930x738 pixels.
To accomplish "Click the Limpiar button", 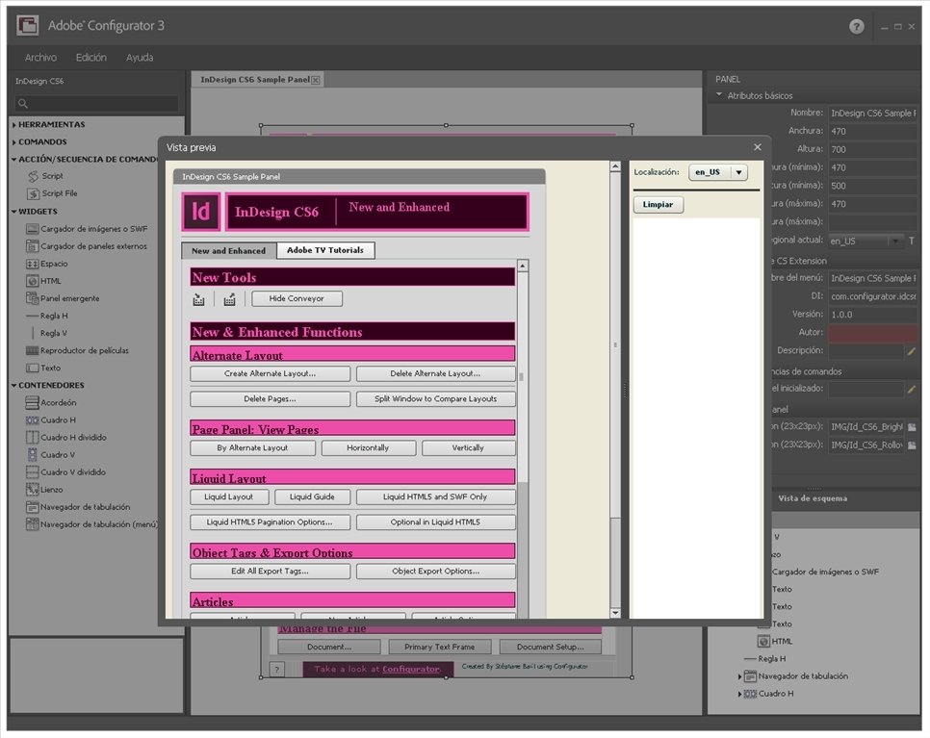I will point(659,205).
